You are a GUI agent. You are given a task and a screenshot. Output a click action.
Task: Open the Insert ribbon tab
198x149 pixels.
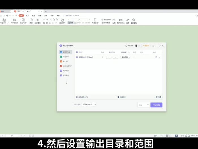click(x=27, y=16)
